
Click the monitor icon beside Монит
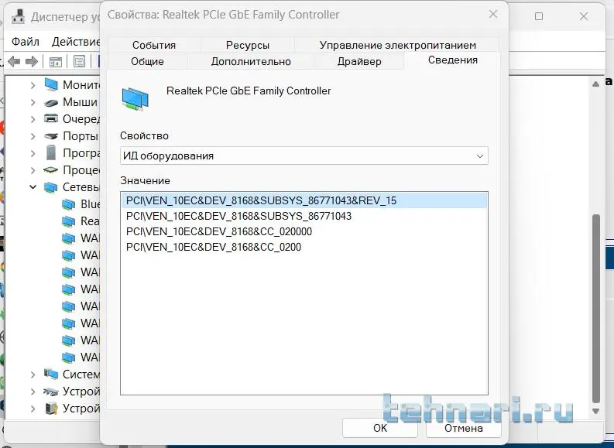click(51, 84)
